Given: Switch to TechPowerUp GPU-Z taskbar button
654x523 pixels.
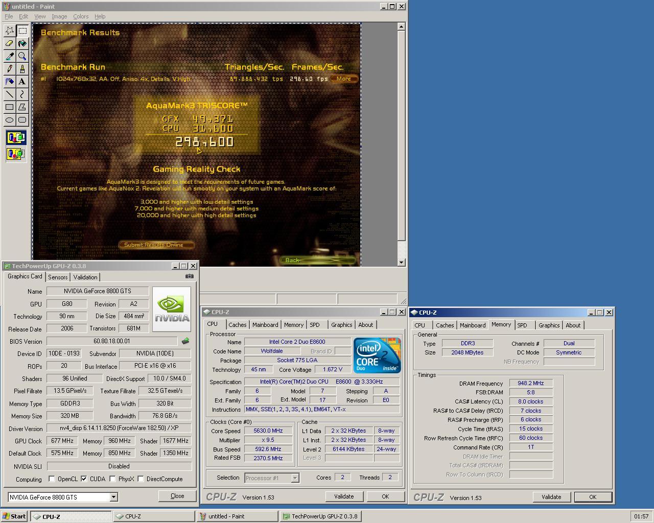Looking at the screenshot, I should pos(321,516).
